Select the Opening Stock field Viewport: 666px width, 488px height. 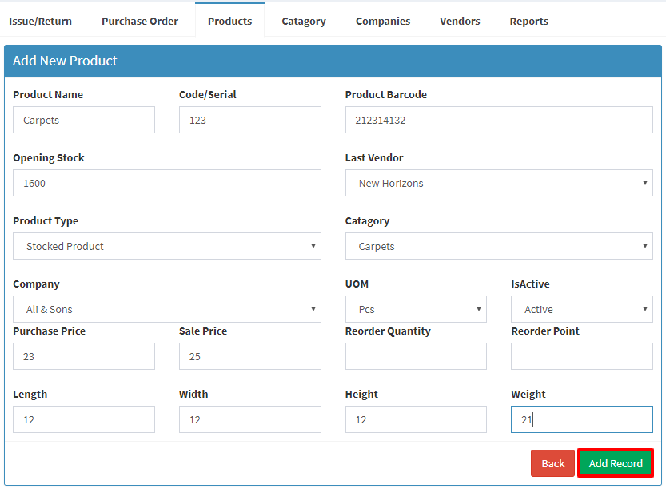click(x=167, y=183)
